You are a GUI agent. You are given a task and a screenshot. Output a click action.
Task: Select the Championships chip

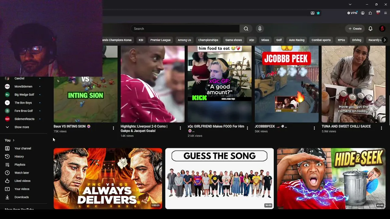click(x=208, y=40)
